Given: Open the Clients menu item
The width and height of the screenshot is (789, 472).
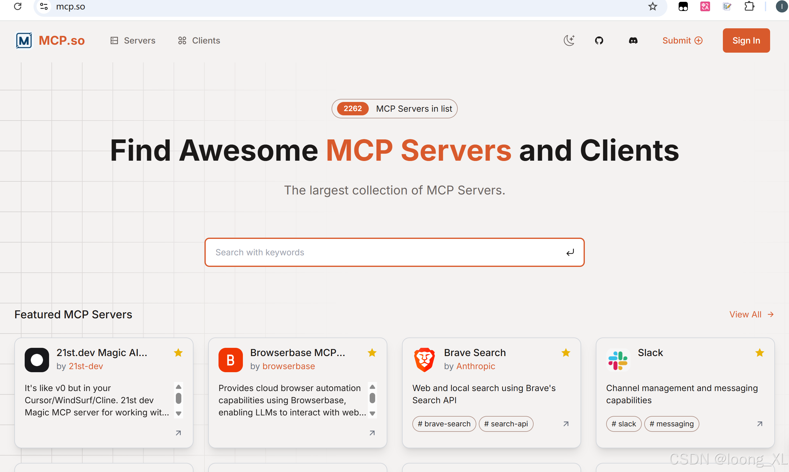Looking at the screenshot, I should [199, 40].
